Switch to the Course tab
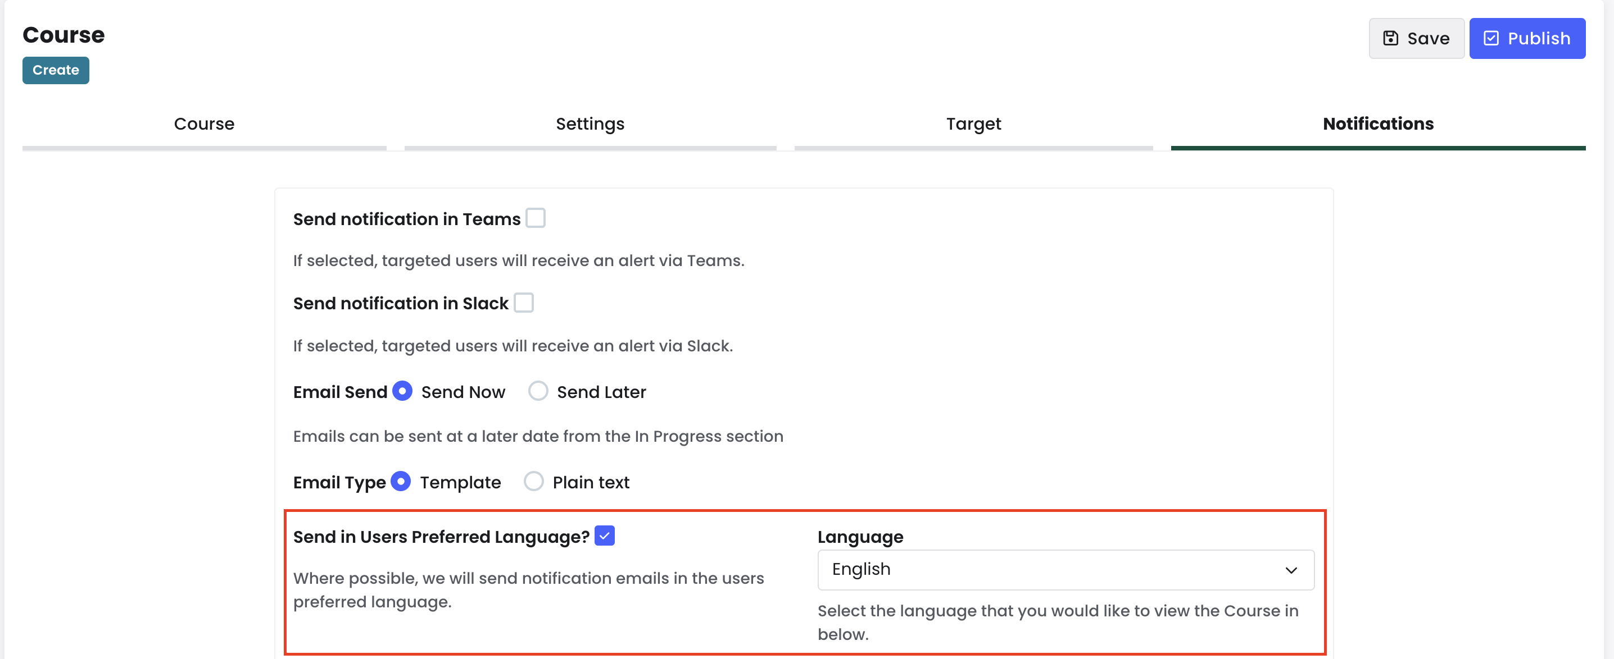This screenshot has height=659, width=1614. [x=204, y=125]
